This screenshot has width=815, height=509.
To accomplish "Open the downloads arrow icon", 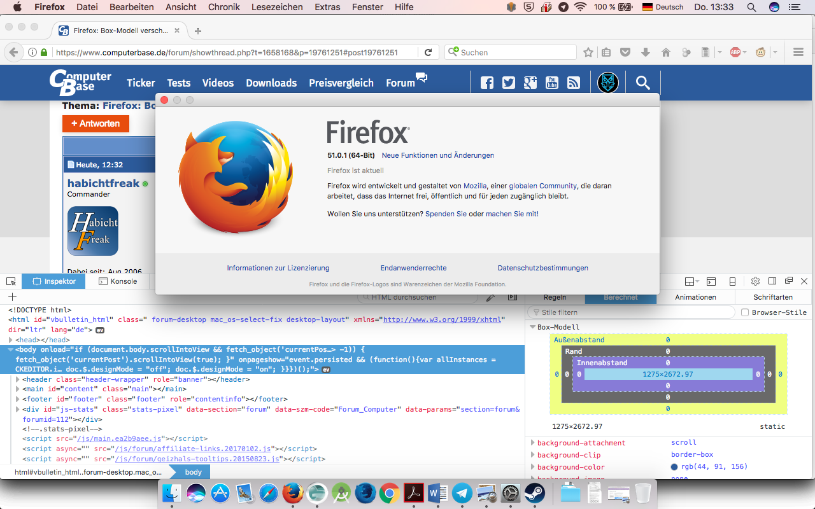I will pyautogui.click(x=646, y=52).
